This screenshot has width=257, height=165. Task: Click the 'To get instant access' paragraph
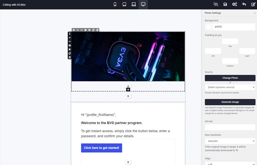point(125,133)
